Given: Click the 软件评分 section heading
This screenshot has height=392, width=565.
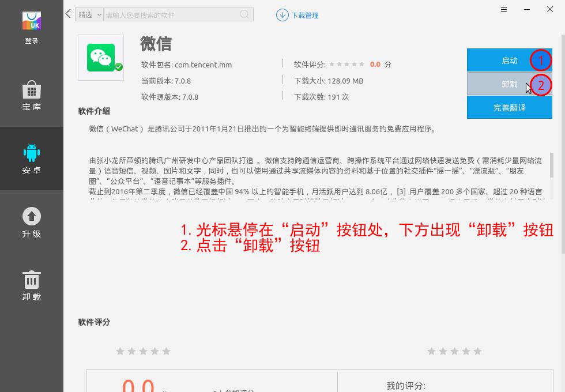Looking at the screenshot, I should pos(94,322).
